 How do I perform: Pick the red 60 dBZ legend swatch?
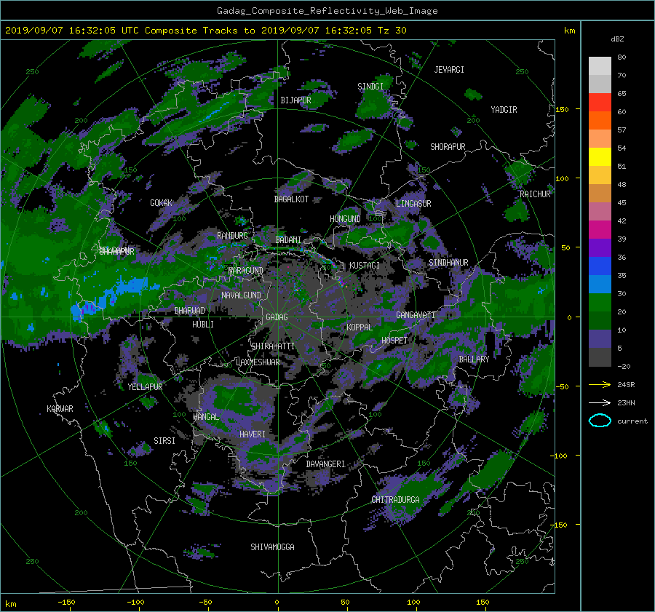[x=600, y=102]
